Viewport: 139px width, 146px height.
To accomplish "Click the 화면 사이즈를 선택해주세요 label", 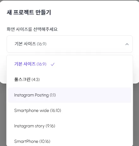I will 32,29.
